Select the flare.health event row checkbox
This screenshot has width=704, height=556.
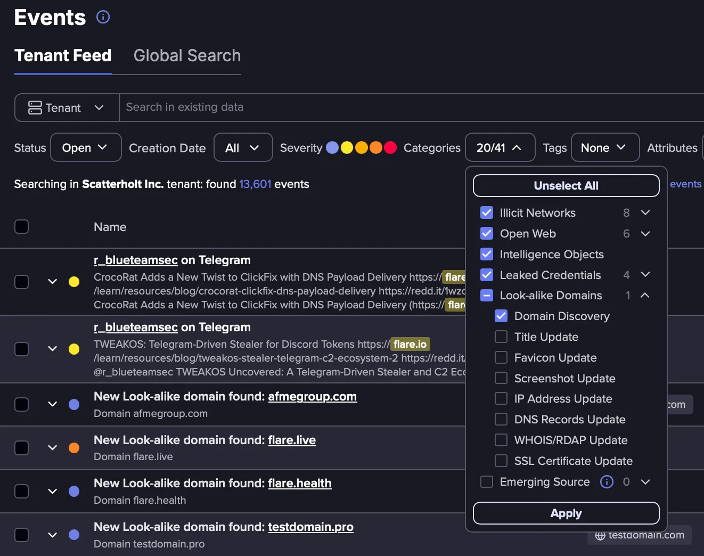[x=21, y=492]
